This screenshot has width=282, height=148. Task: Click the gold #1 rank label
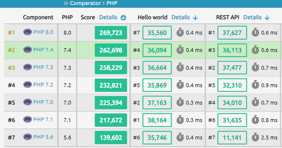coord(11,33)
